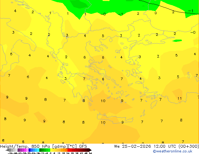The height and width of the screenshot is (154, 199).
Task: Click the small green patch over northwest Turkey
Action: 177,41
